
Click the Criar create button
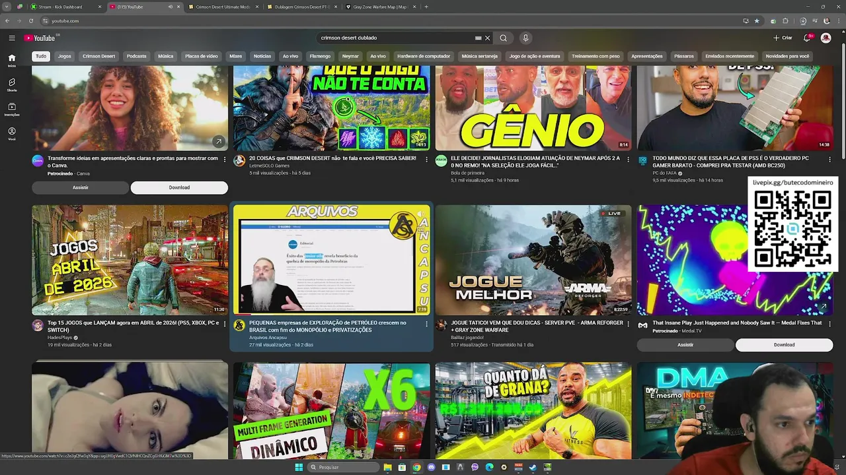point(783,38)
